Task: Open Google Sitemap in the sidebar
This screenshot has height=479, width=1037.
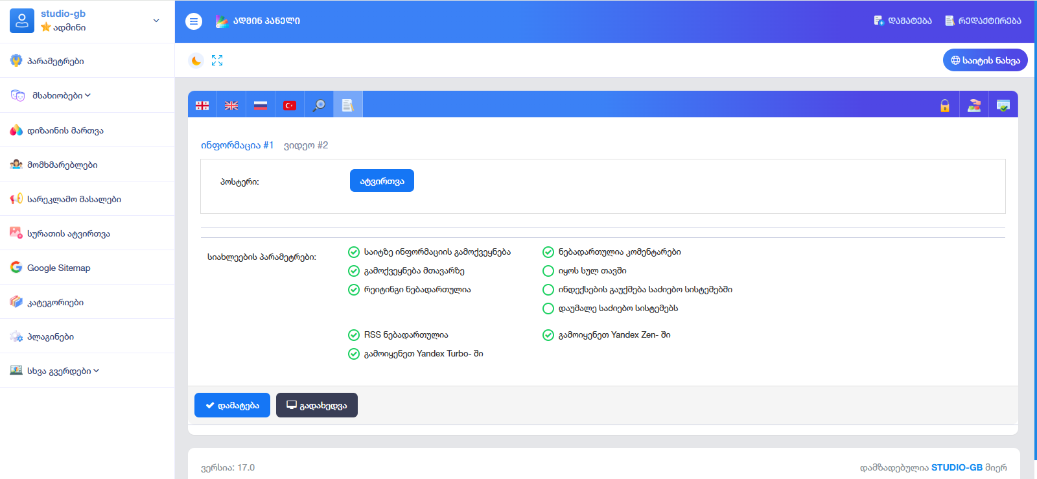Action: tap(58, 268)
